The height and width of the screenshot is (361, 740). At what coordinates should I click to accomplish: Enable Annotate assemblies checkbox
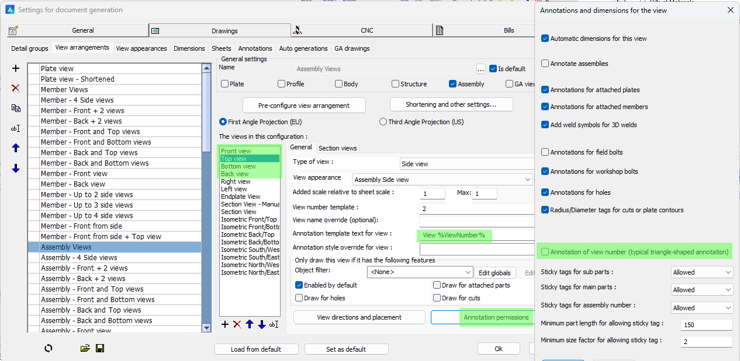[545, 64]
